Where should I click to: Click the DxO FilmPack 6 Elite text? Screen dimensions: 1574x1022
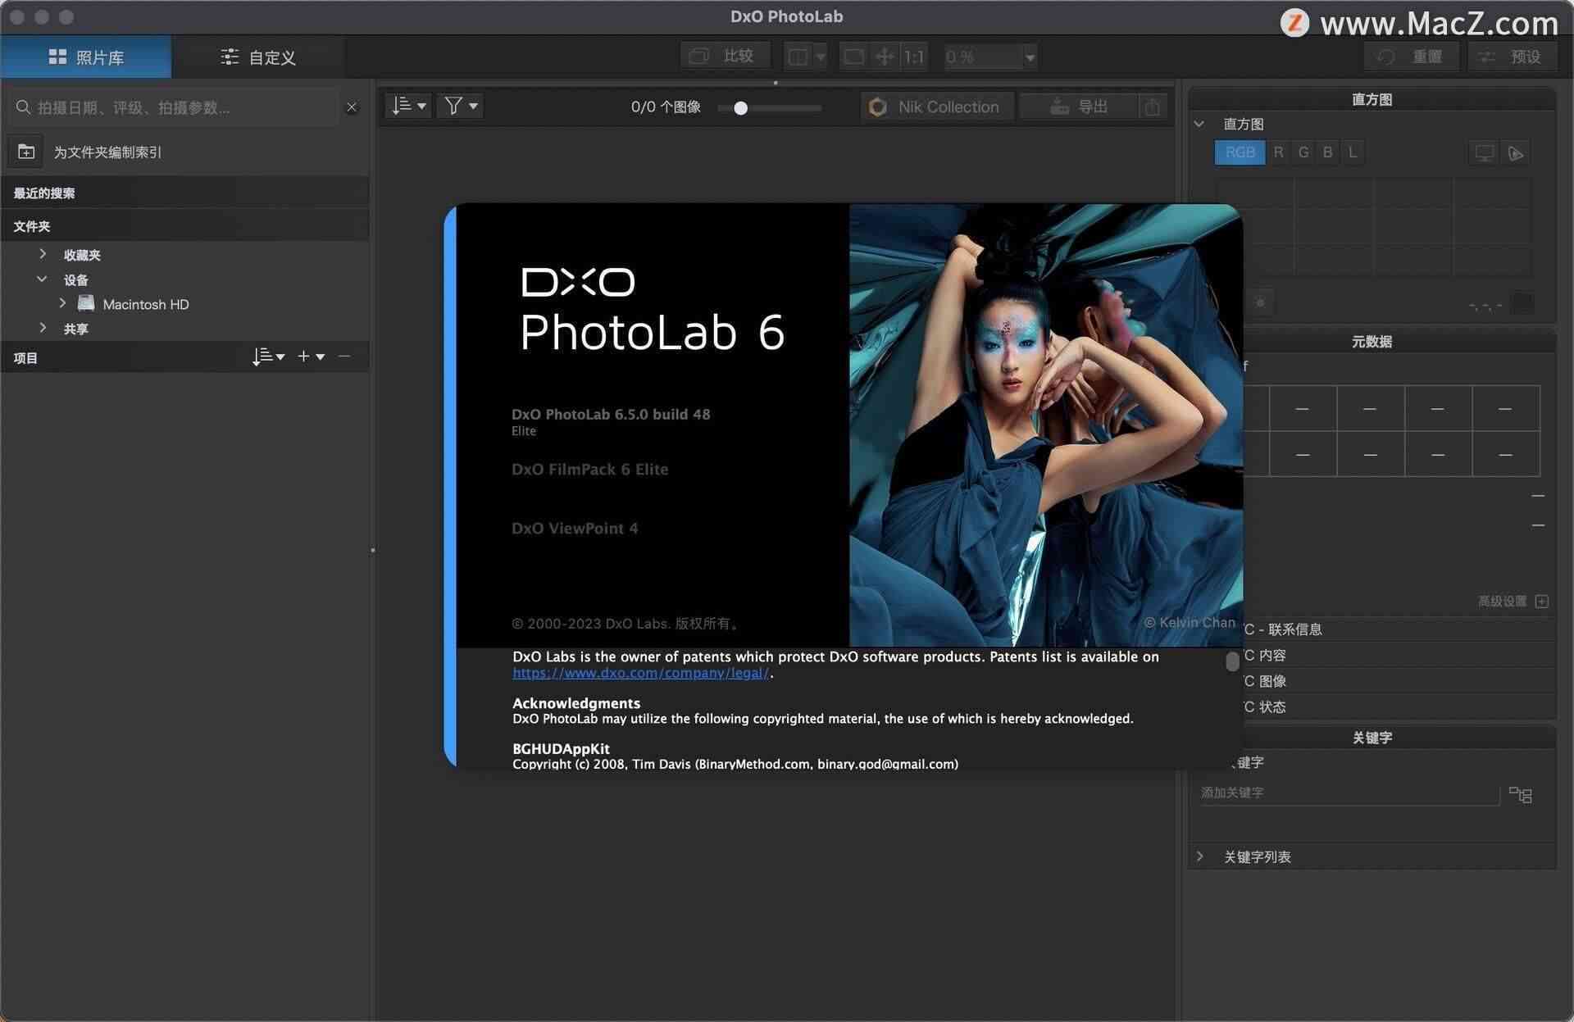(x=589, y=470)
